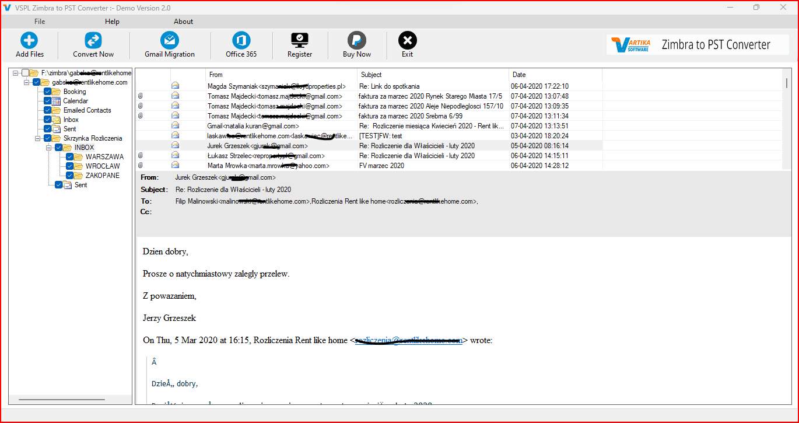Click the ZAKOPANE folder icon
Image resolution: width=799 pixels, height=423 pixels.
pos(79,176)
